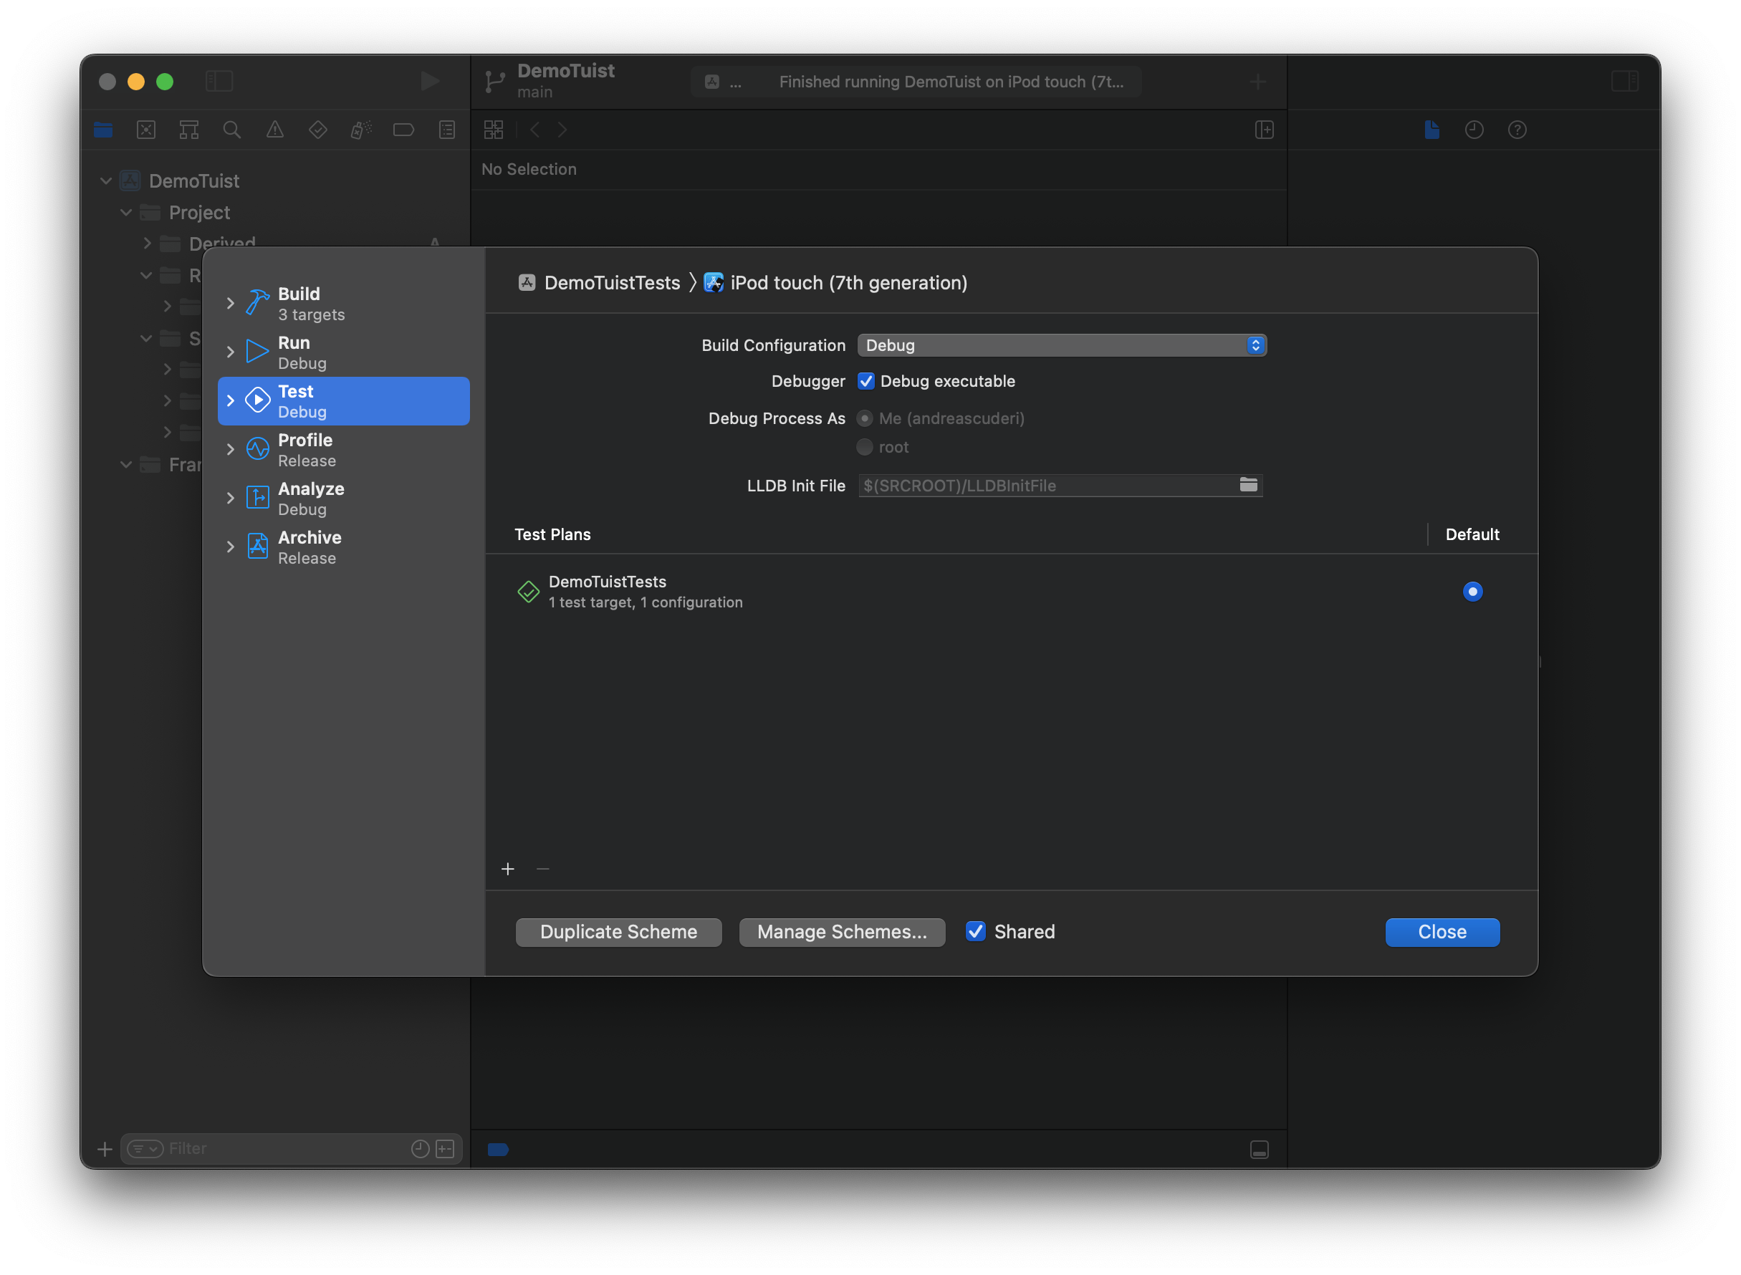The width and height of the screenshot is (1741, 1275).
Task: Click the Run play button in toolbar
Action: (430, 81)
